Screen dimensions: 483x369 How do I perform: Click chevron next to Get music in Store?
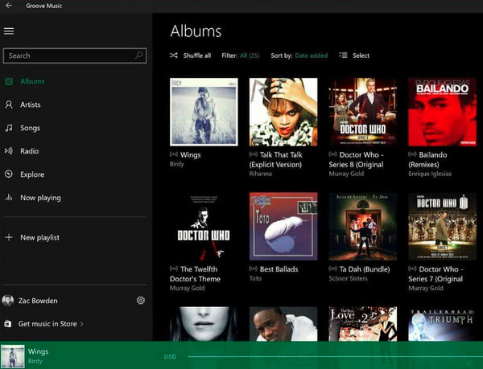point(81,324)
